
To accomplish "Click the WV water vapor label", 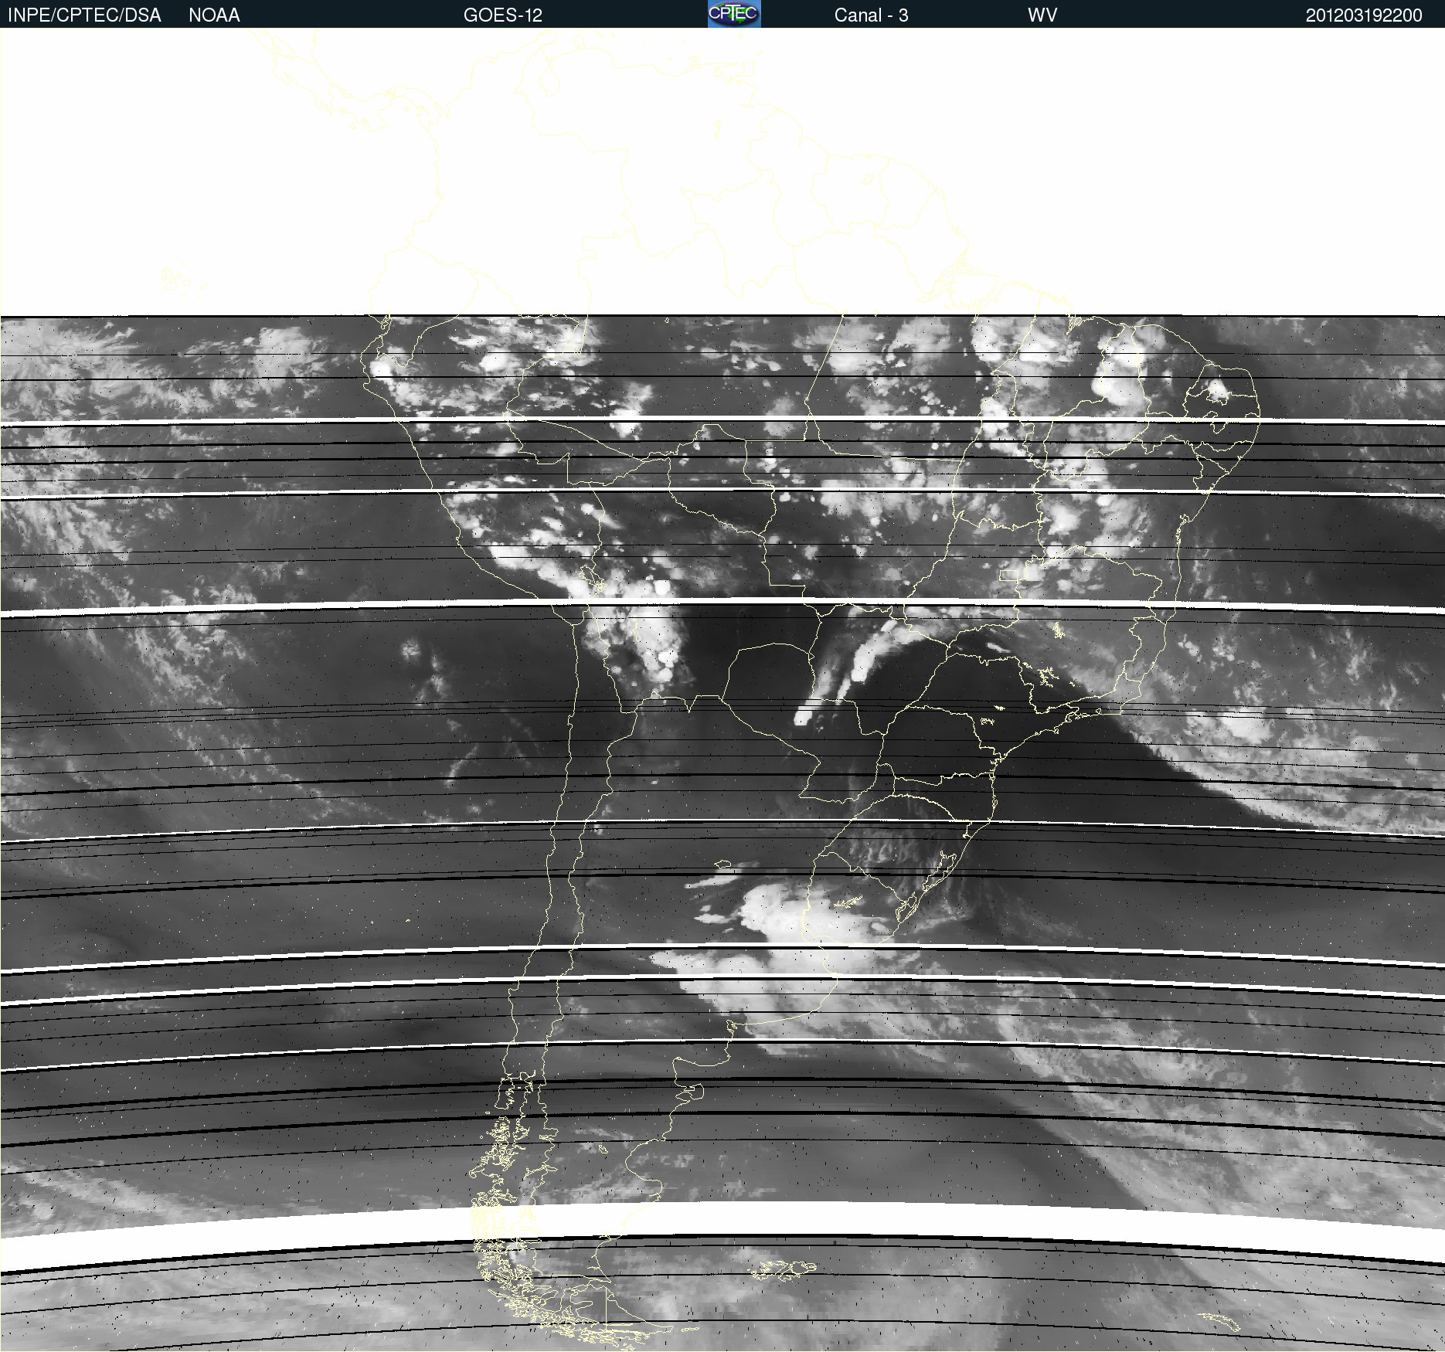I will (x=1042, y=15).
